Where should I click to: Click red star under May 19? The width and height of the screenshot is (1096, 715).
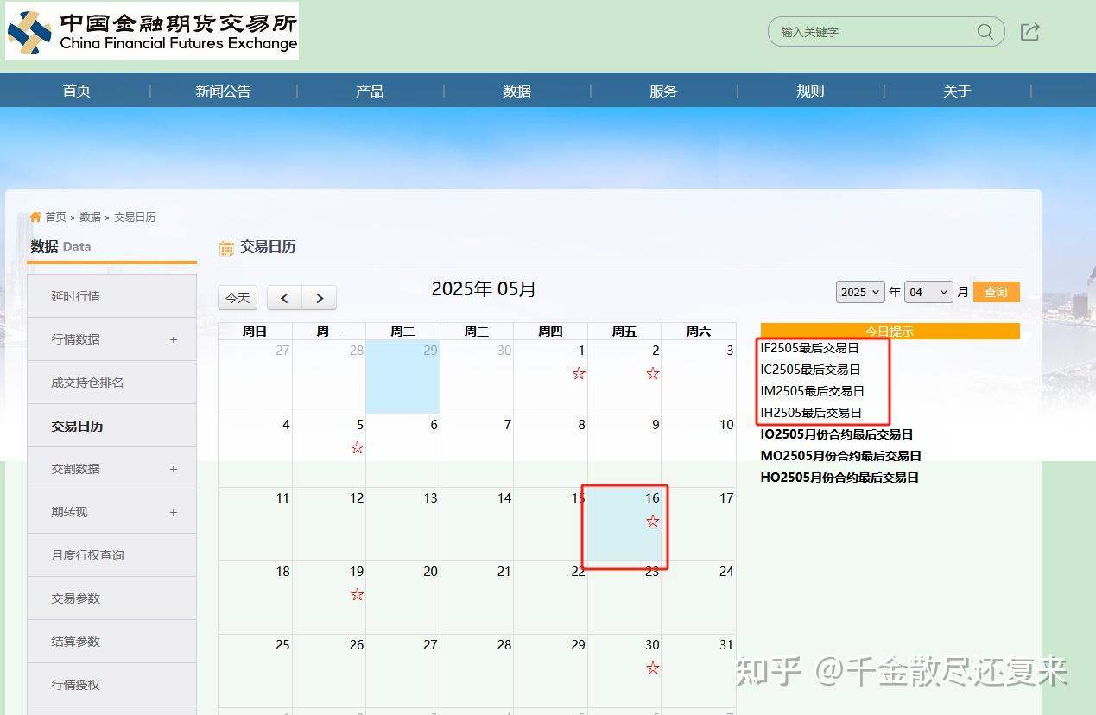point(358,594)
